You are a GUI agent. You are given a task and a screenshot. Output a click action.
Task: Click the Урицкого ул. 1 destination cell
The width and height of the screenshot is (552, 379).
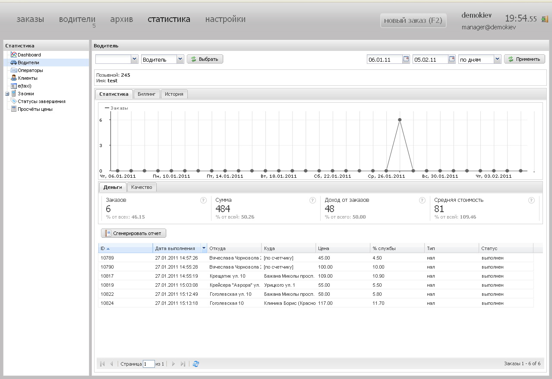tap(288, 285)
